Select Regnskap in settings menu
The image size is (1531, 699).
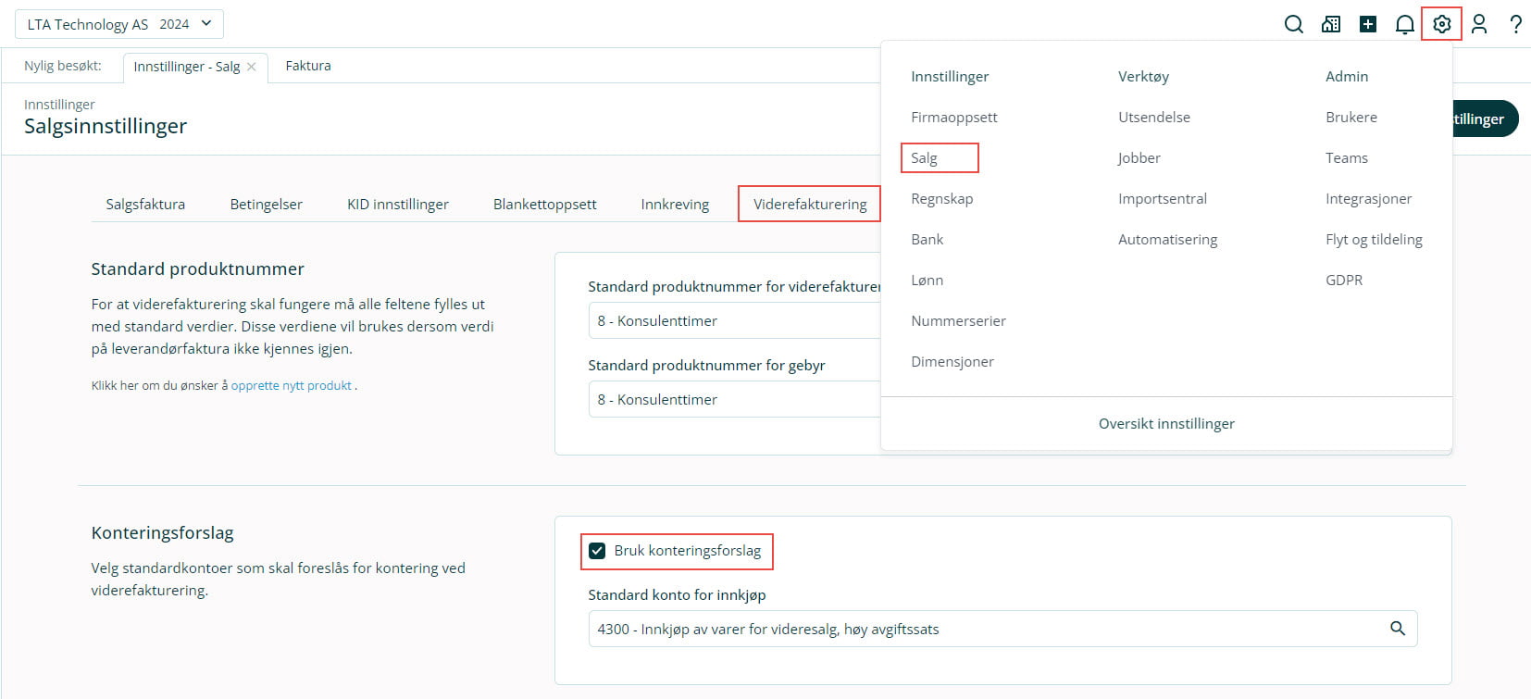[941, 199]
